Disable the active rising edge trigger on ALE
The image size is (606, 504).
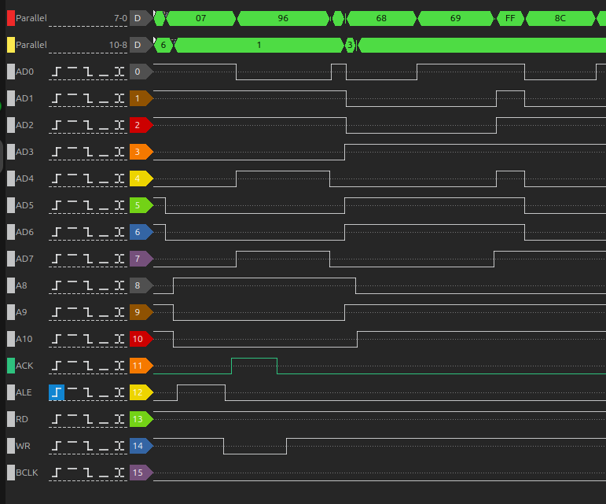click(57, 392)
